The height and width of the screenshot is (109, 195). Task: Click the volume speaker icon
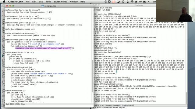(x=149, y=2)
